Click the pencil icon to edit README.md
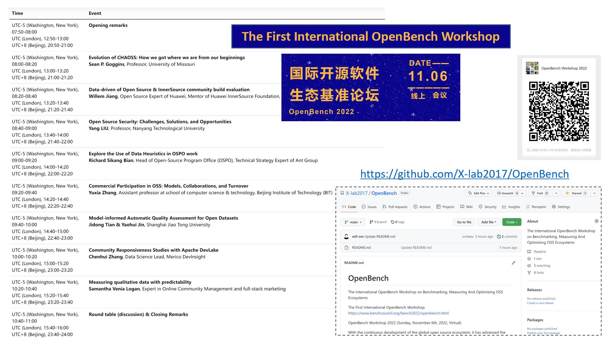The image size is (612, 347). (x=513, y=263)
